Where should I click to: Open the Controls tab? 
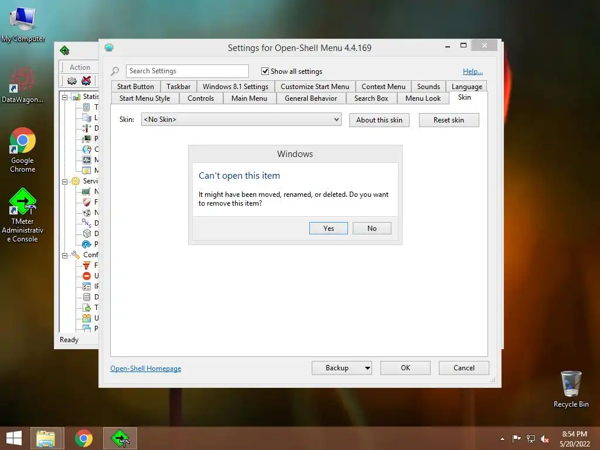tap(200, 98)
